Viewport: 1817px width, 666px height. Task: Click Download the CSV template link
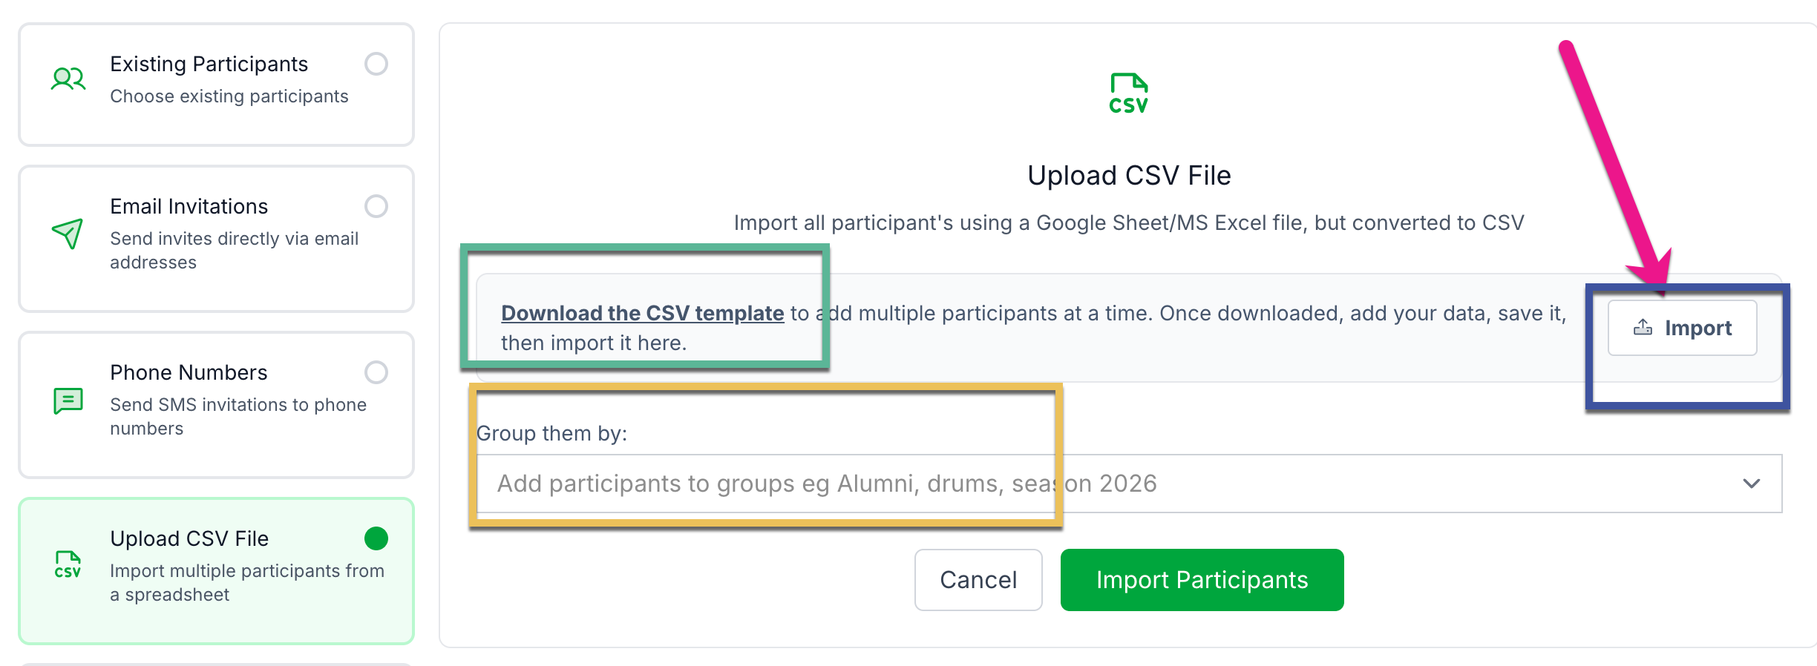(x=642, y=313)
